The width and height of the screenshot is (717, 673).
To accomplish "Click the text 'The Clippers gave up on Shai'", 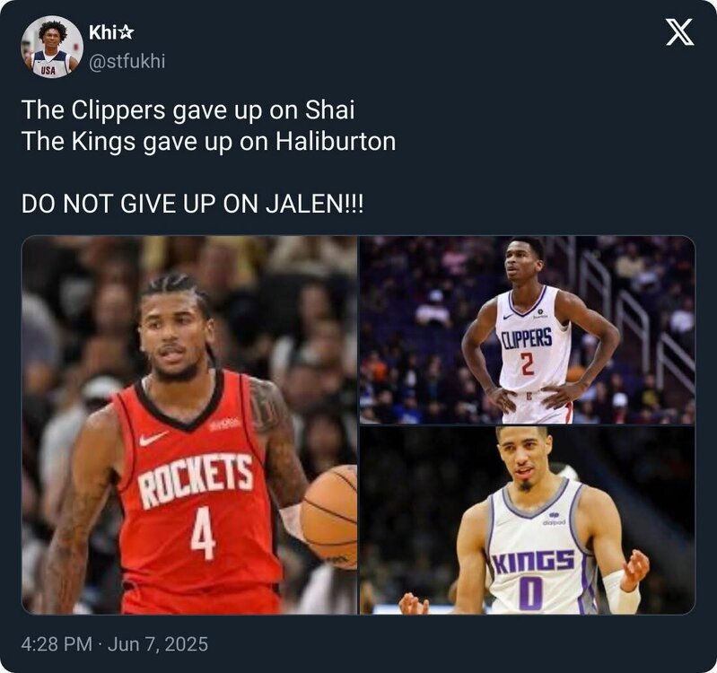I will click(x=188, y=110).
